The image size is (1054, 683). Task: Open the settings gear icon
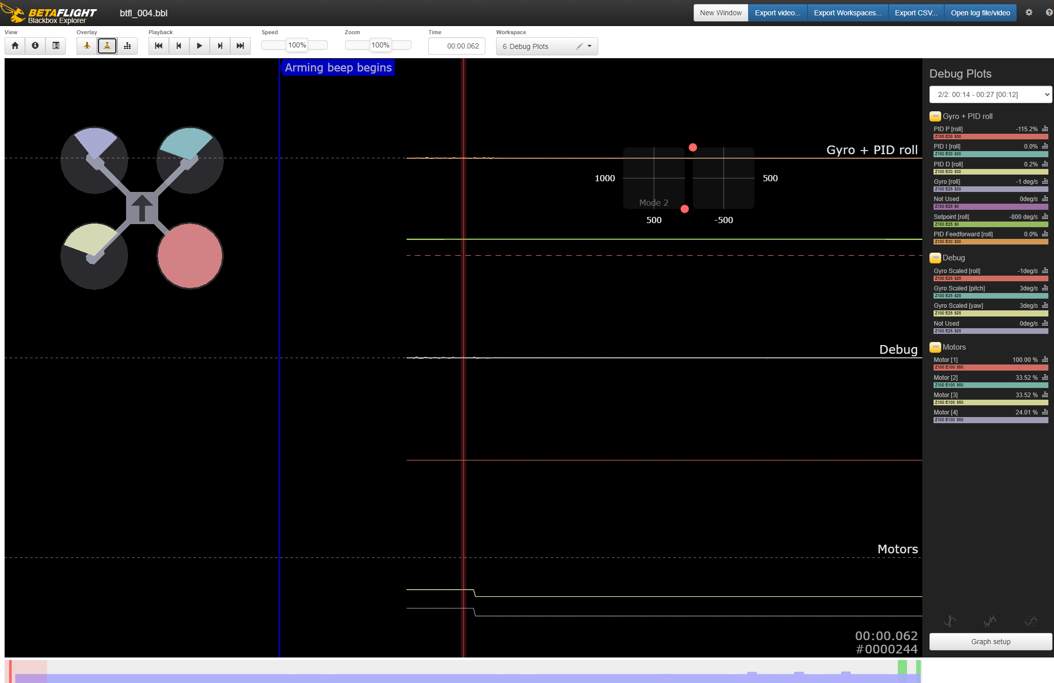coord(1029,13)
